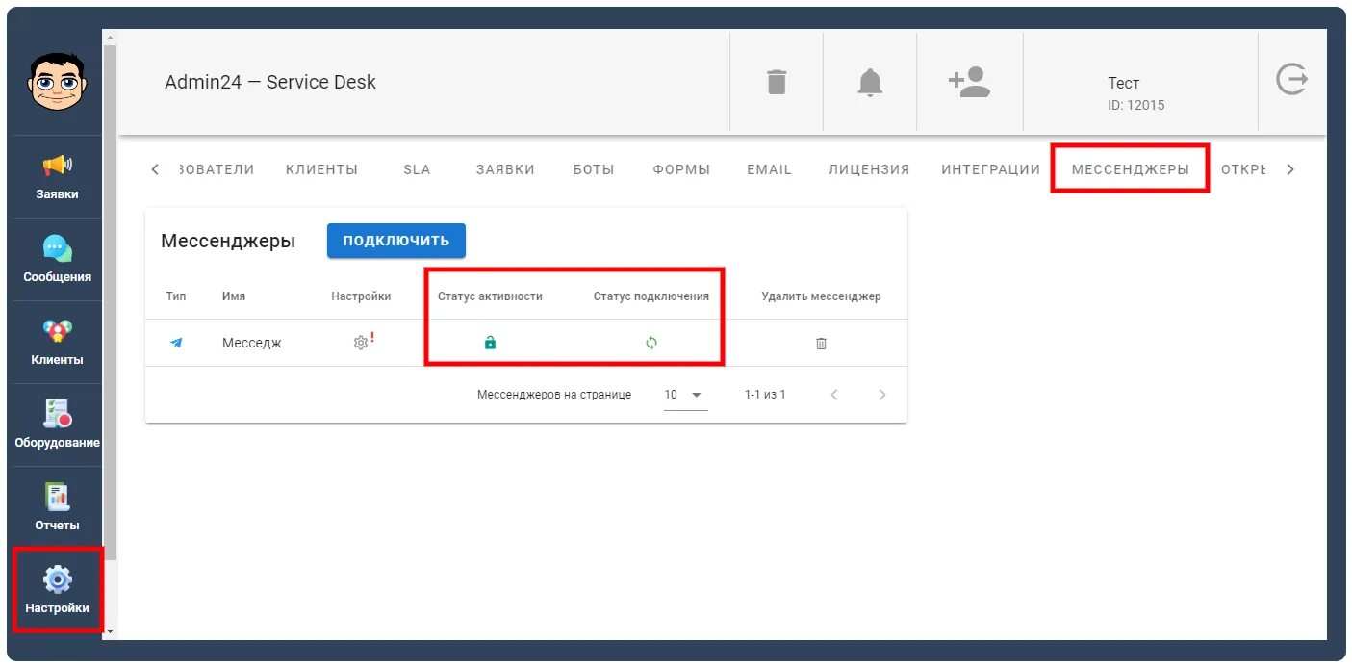Open Отчеты in the sidebar
The image size is (1352, 669).
pyautogui.click(x=58, y=508)
